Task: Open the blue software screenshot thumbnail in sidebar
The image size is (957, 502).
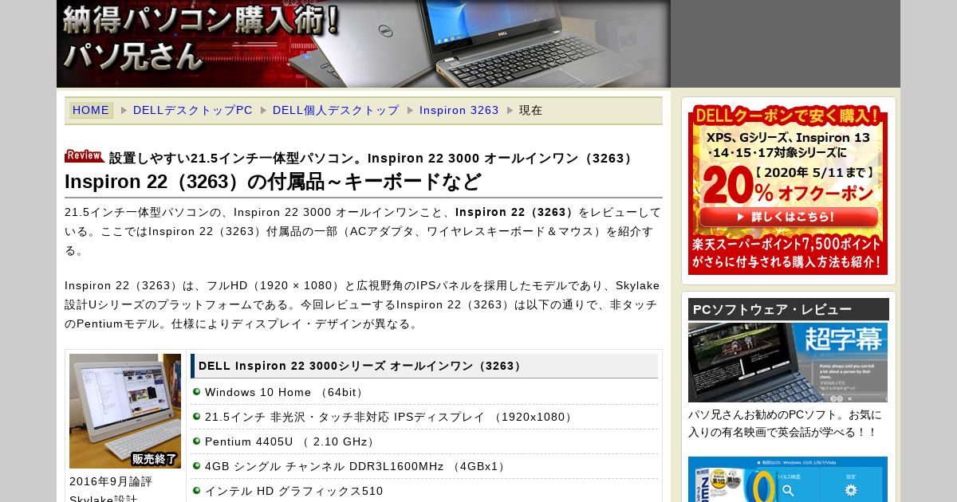Action: [x=788, y=479]
